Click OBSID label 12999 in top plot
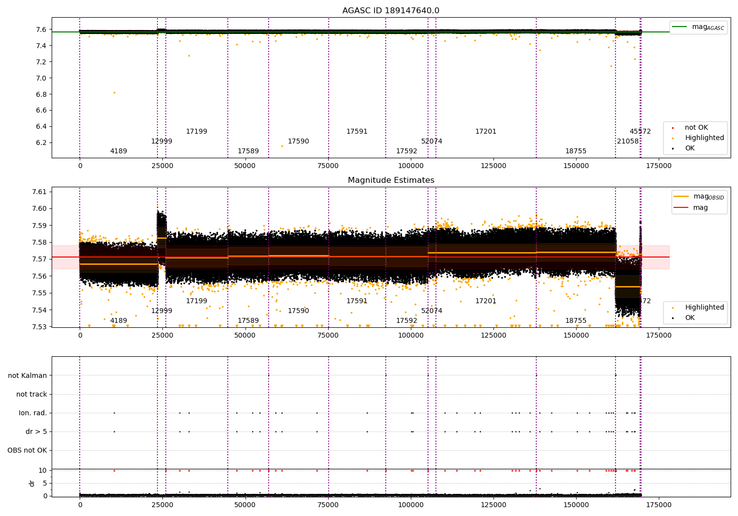 pyautogui.click(x=161, y=142)
